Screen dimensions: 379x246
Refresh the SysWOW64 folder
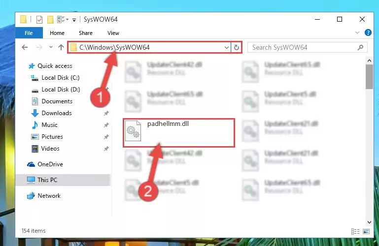237,48
